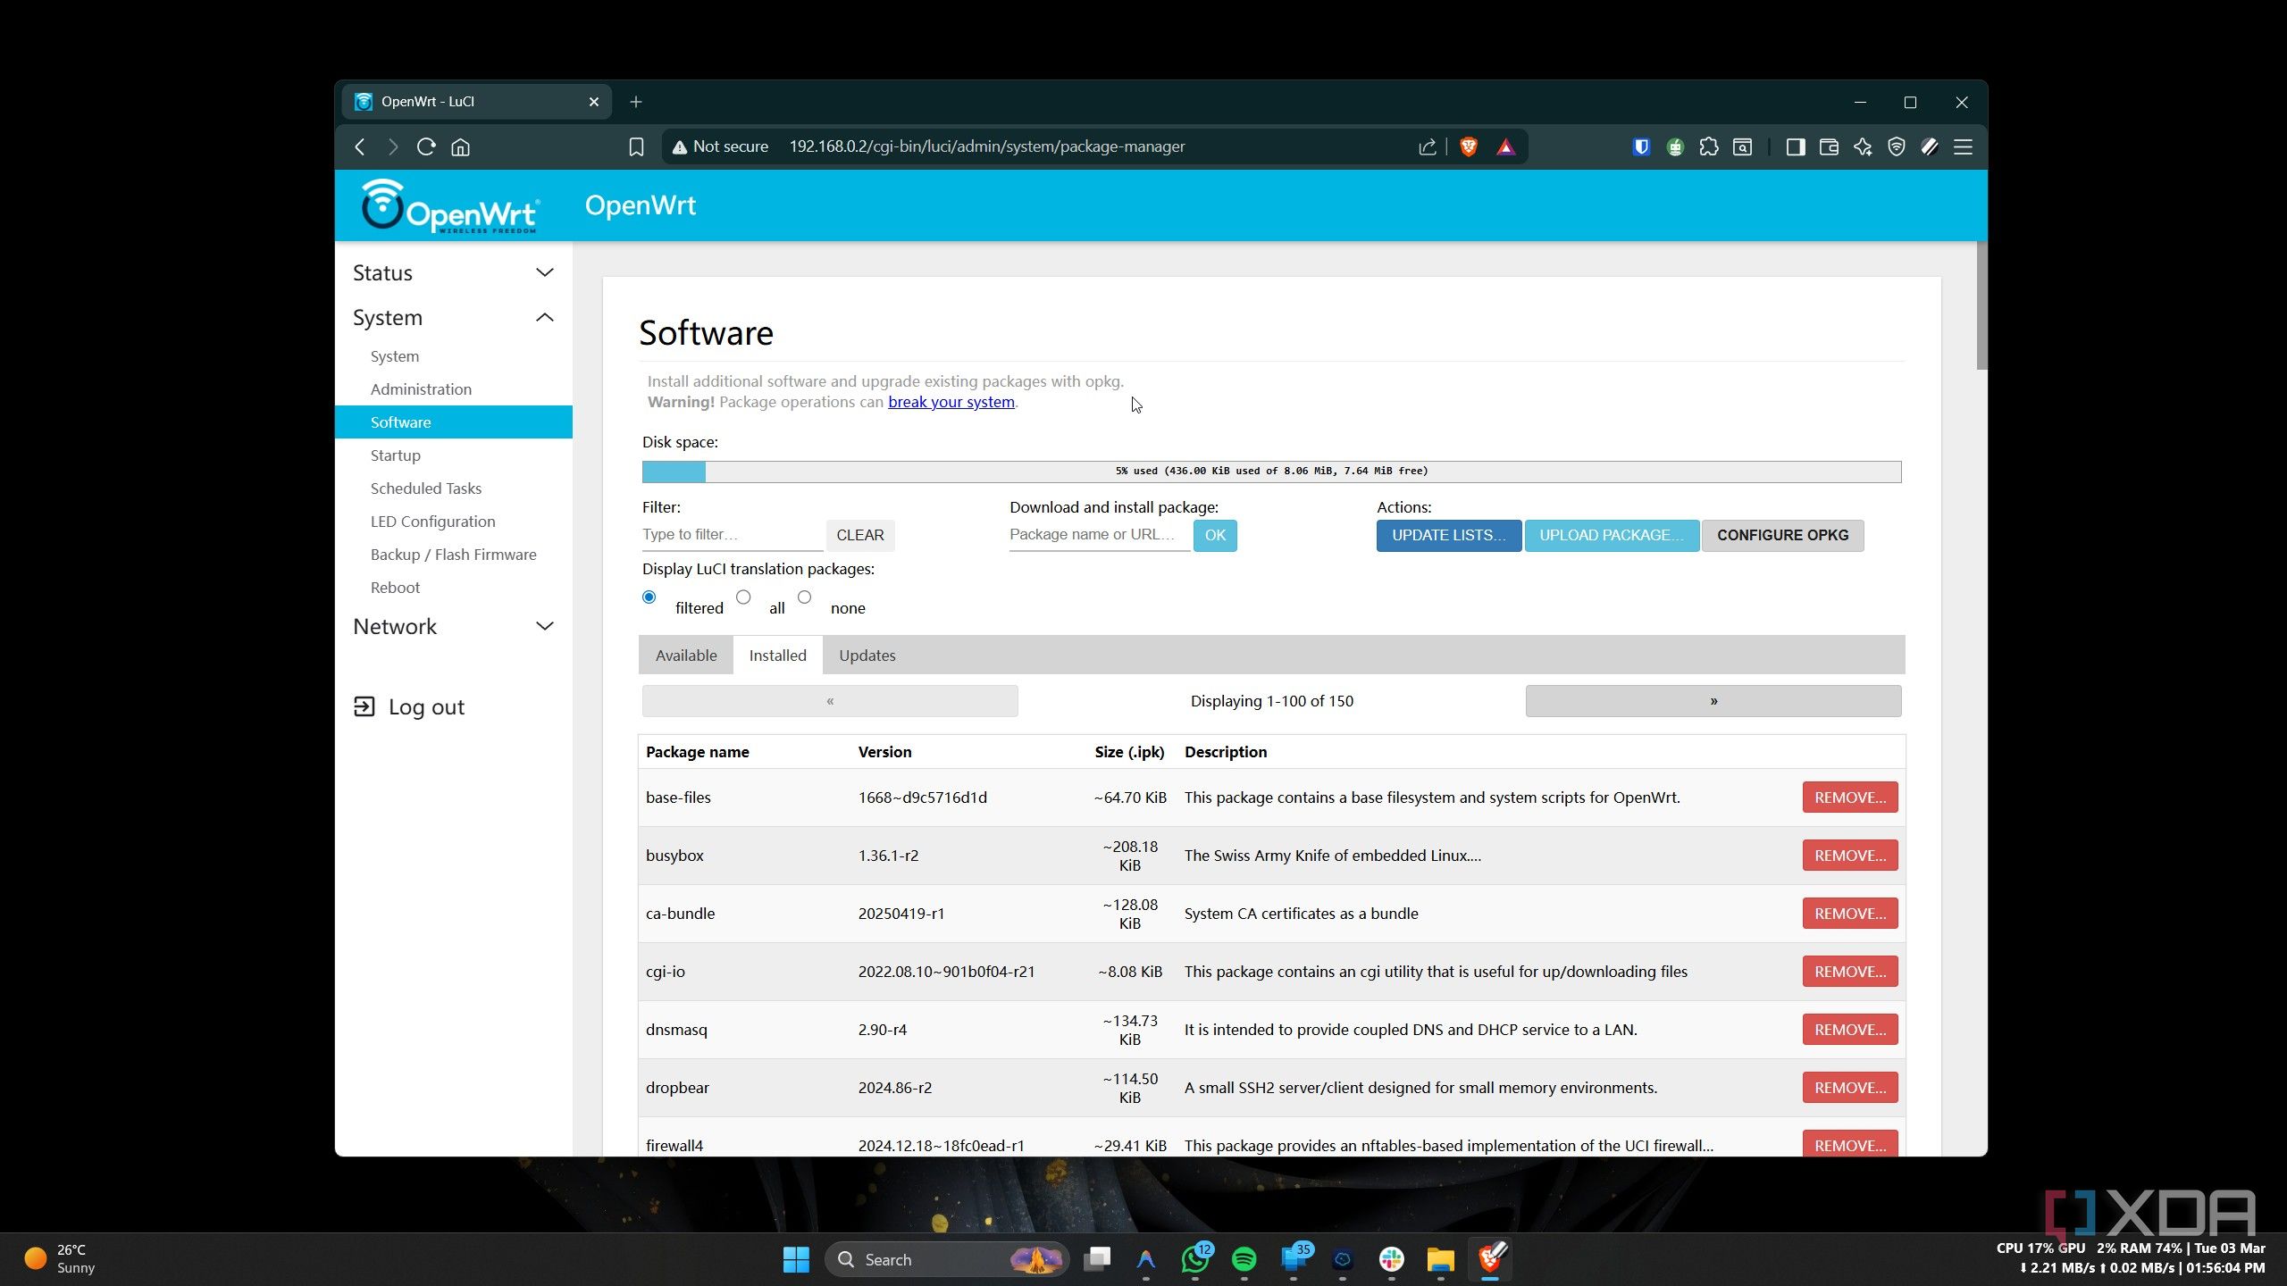Open Leo AI sparkle icon
The height and width of the screenshot is (1286, 2287).
1863,146
